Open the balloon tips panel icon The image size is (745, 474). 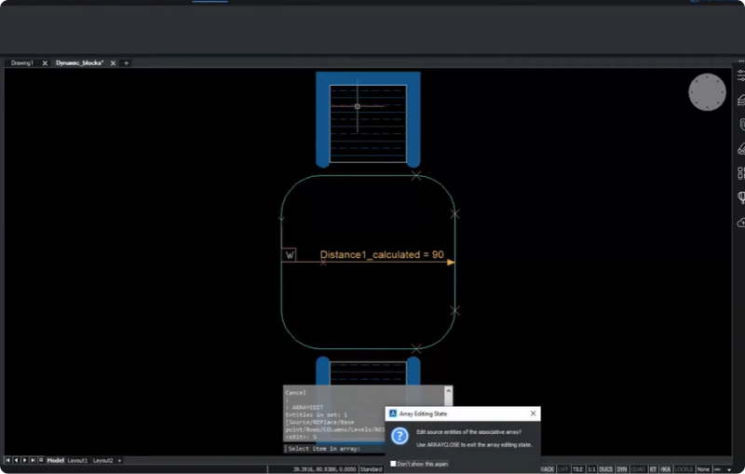pyautogui.click(x=741, y=197)
